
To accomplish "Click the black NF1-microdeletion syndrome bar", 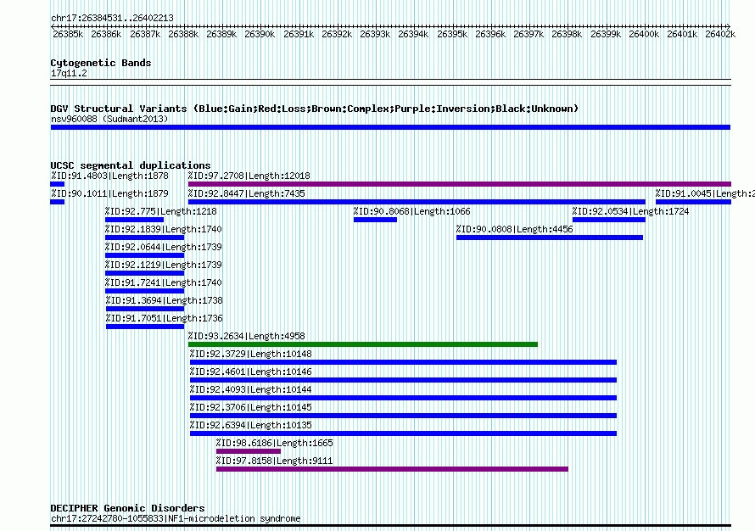I will pos(390,526).
